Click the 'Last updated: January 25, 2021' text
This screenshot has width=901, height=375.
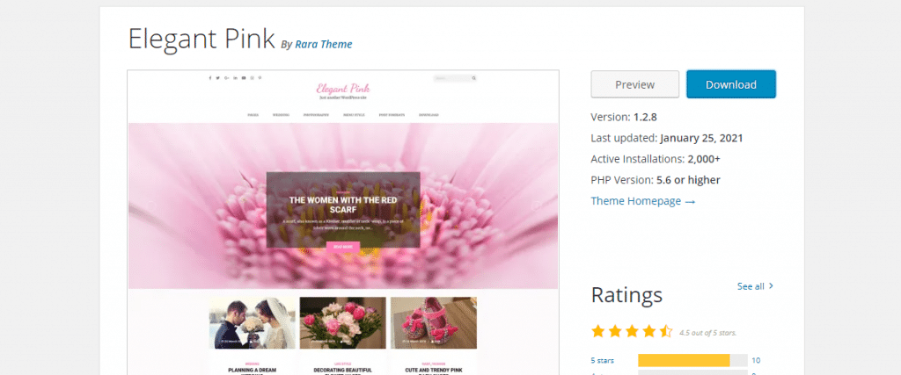[667, 138]
